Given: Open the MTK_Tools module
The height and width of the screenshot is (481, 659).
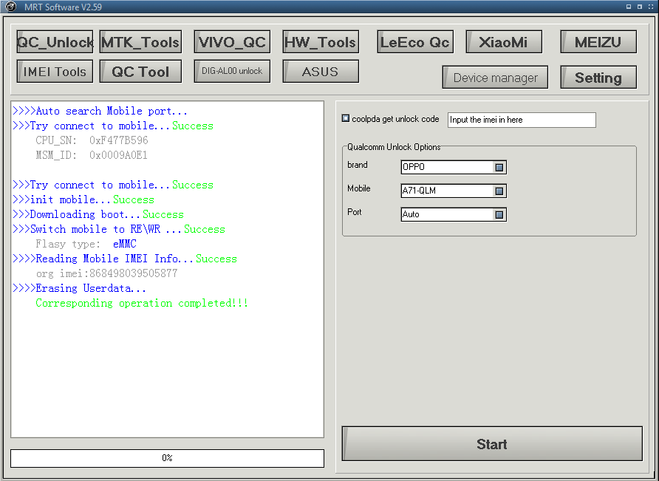Looking at the screenshot, I should (x=140, y=41).
